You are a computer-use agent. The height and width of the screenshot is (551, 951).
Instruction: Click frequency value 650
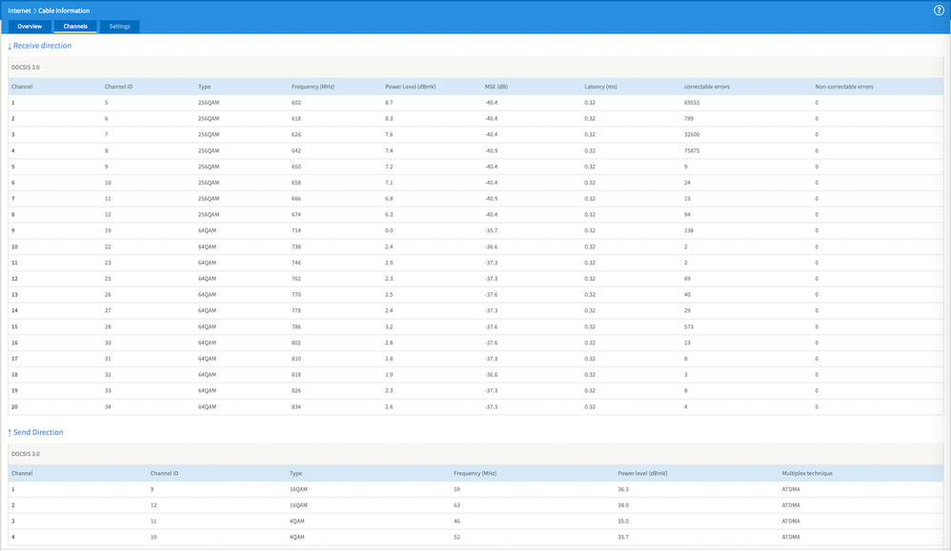tap(296, 167)
